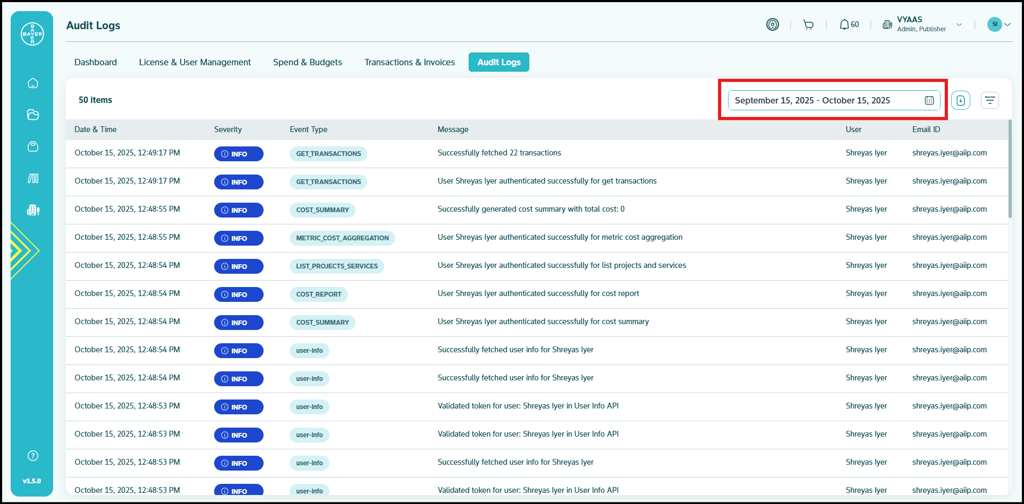Select License & User Management tab
This screenshot has width=1024, height=504.
point(194,62)
